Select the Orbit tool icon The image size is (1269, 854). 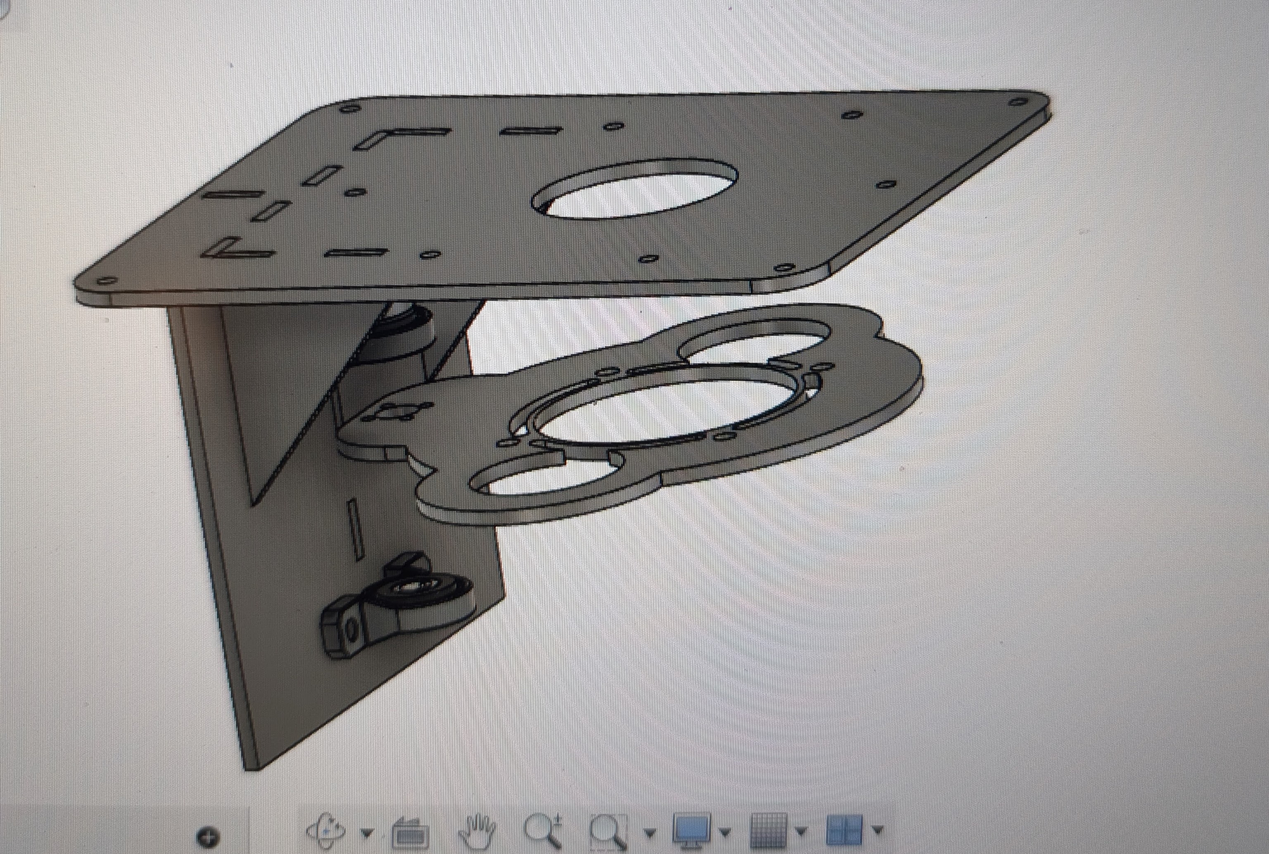point(325,832)
